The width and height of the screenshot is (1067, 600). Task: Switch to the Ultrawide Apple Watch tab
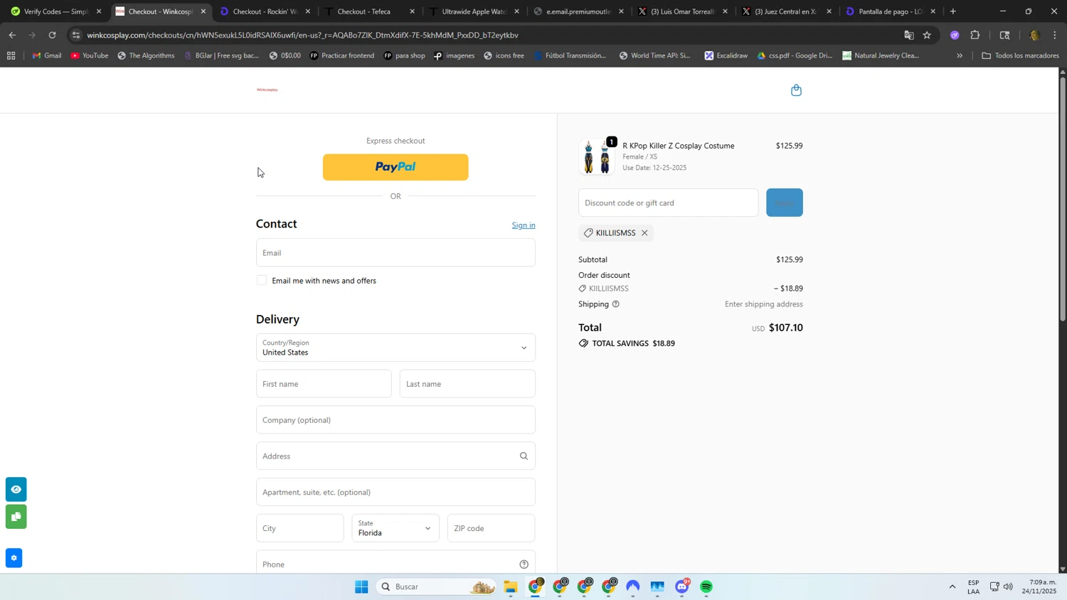473,11
